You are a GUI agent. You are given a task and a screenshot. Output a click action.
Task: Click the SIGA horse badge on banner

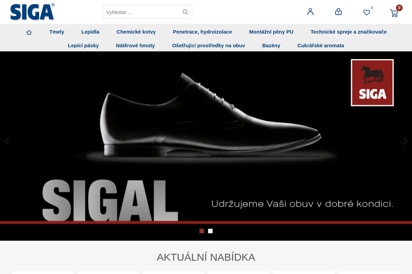372,82
